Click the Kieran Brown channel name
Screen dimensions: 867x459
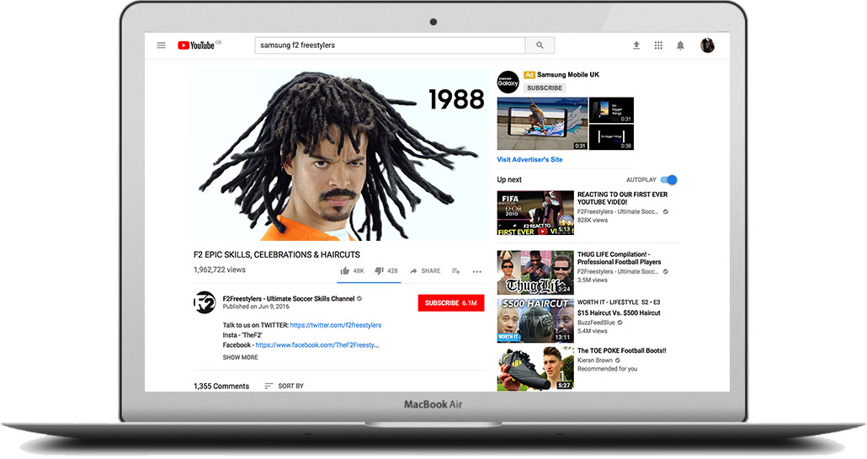pyautogui.click(x=595, y=360)
